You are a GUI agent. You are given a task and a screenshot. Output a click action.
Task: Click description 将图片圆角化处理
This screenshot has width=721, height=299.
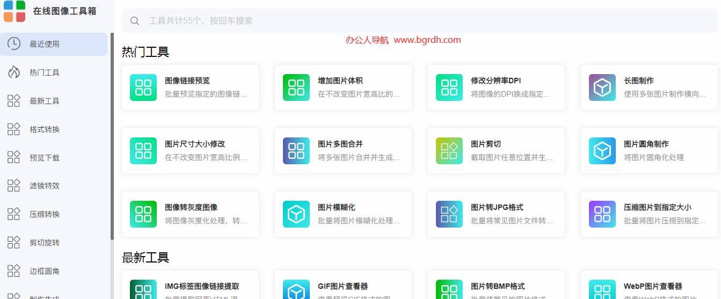[654, 157]
